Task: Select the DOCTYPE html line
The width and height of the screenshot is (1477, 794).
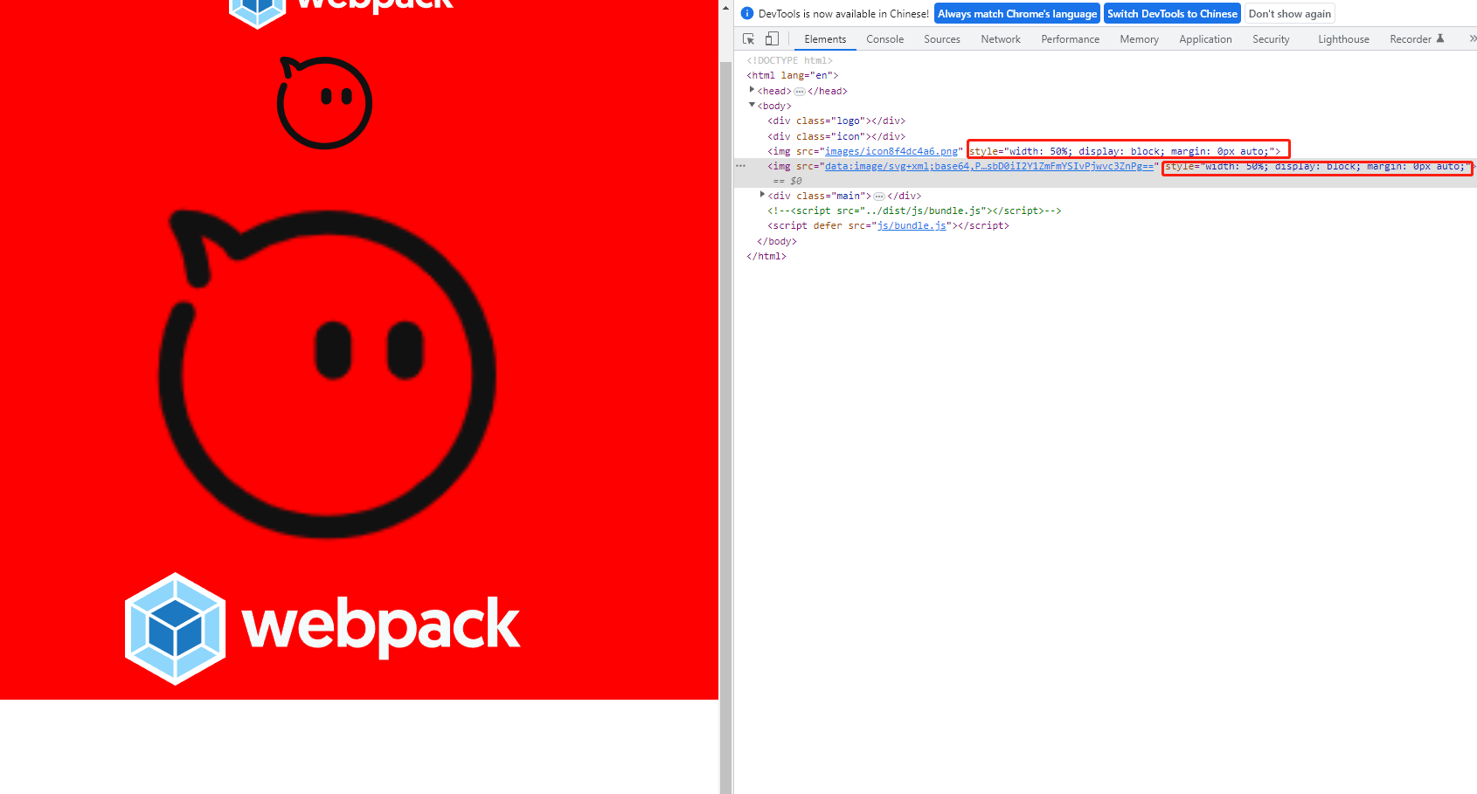Action: coord(790,60)
